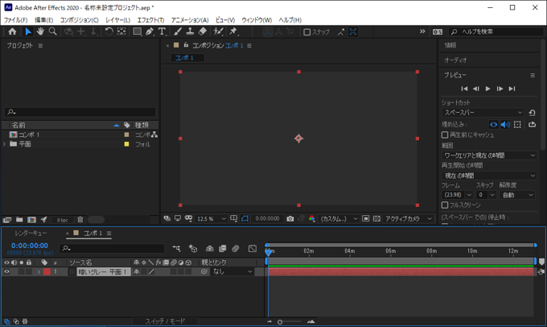Open the エフェクト(T) menu
The image size is (547, 327).
click(150, 20)
